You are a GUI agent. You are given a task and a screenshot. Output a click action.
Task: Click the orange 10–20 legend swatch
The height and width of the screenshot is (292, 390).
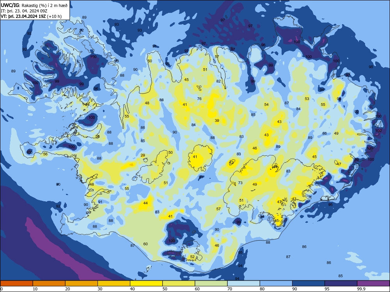(49, 283)
